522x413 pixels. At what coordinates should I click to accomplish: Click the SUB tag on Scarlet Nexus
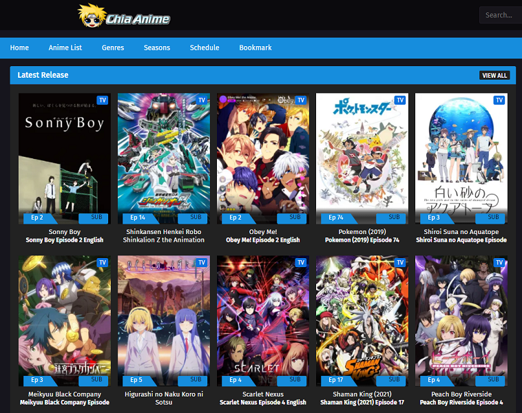pyautogui.click(x=292, y=381)
